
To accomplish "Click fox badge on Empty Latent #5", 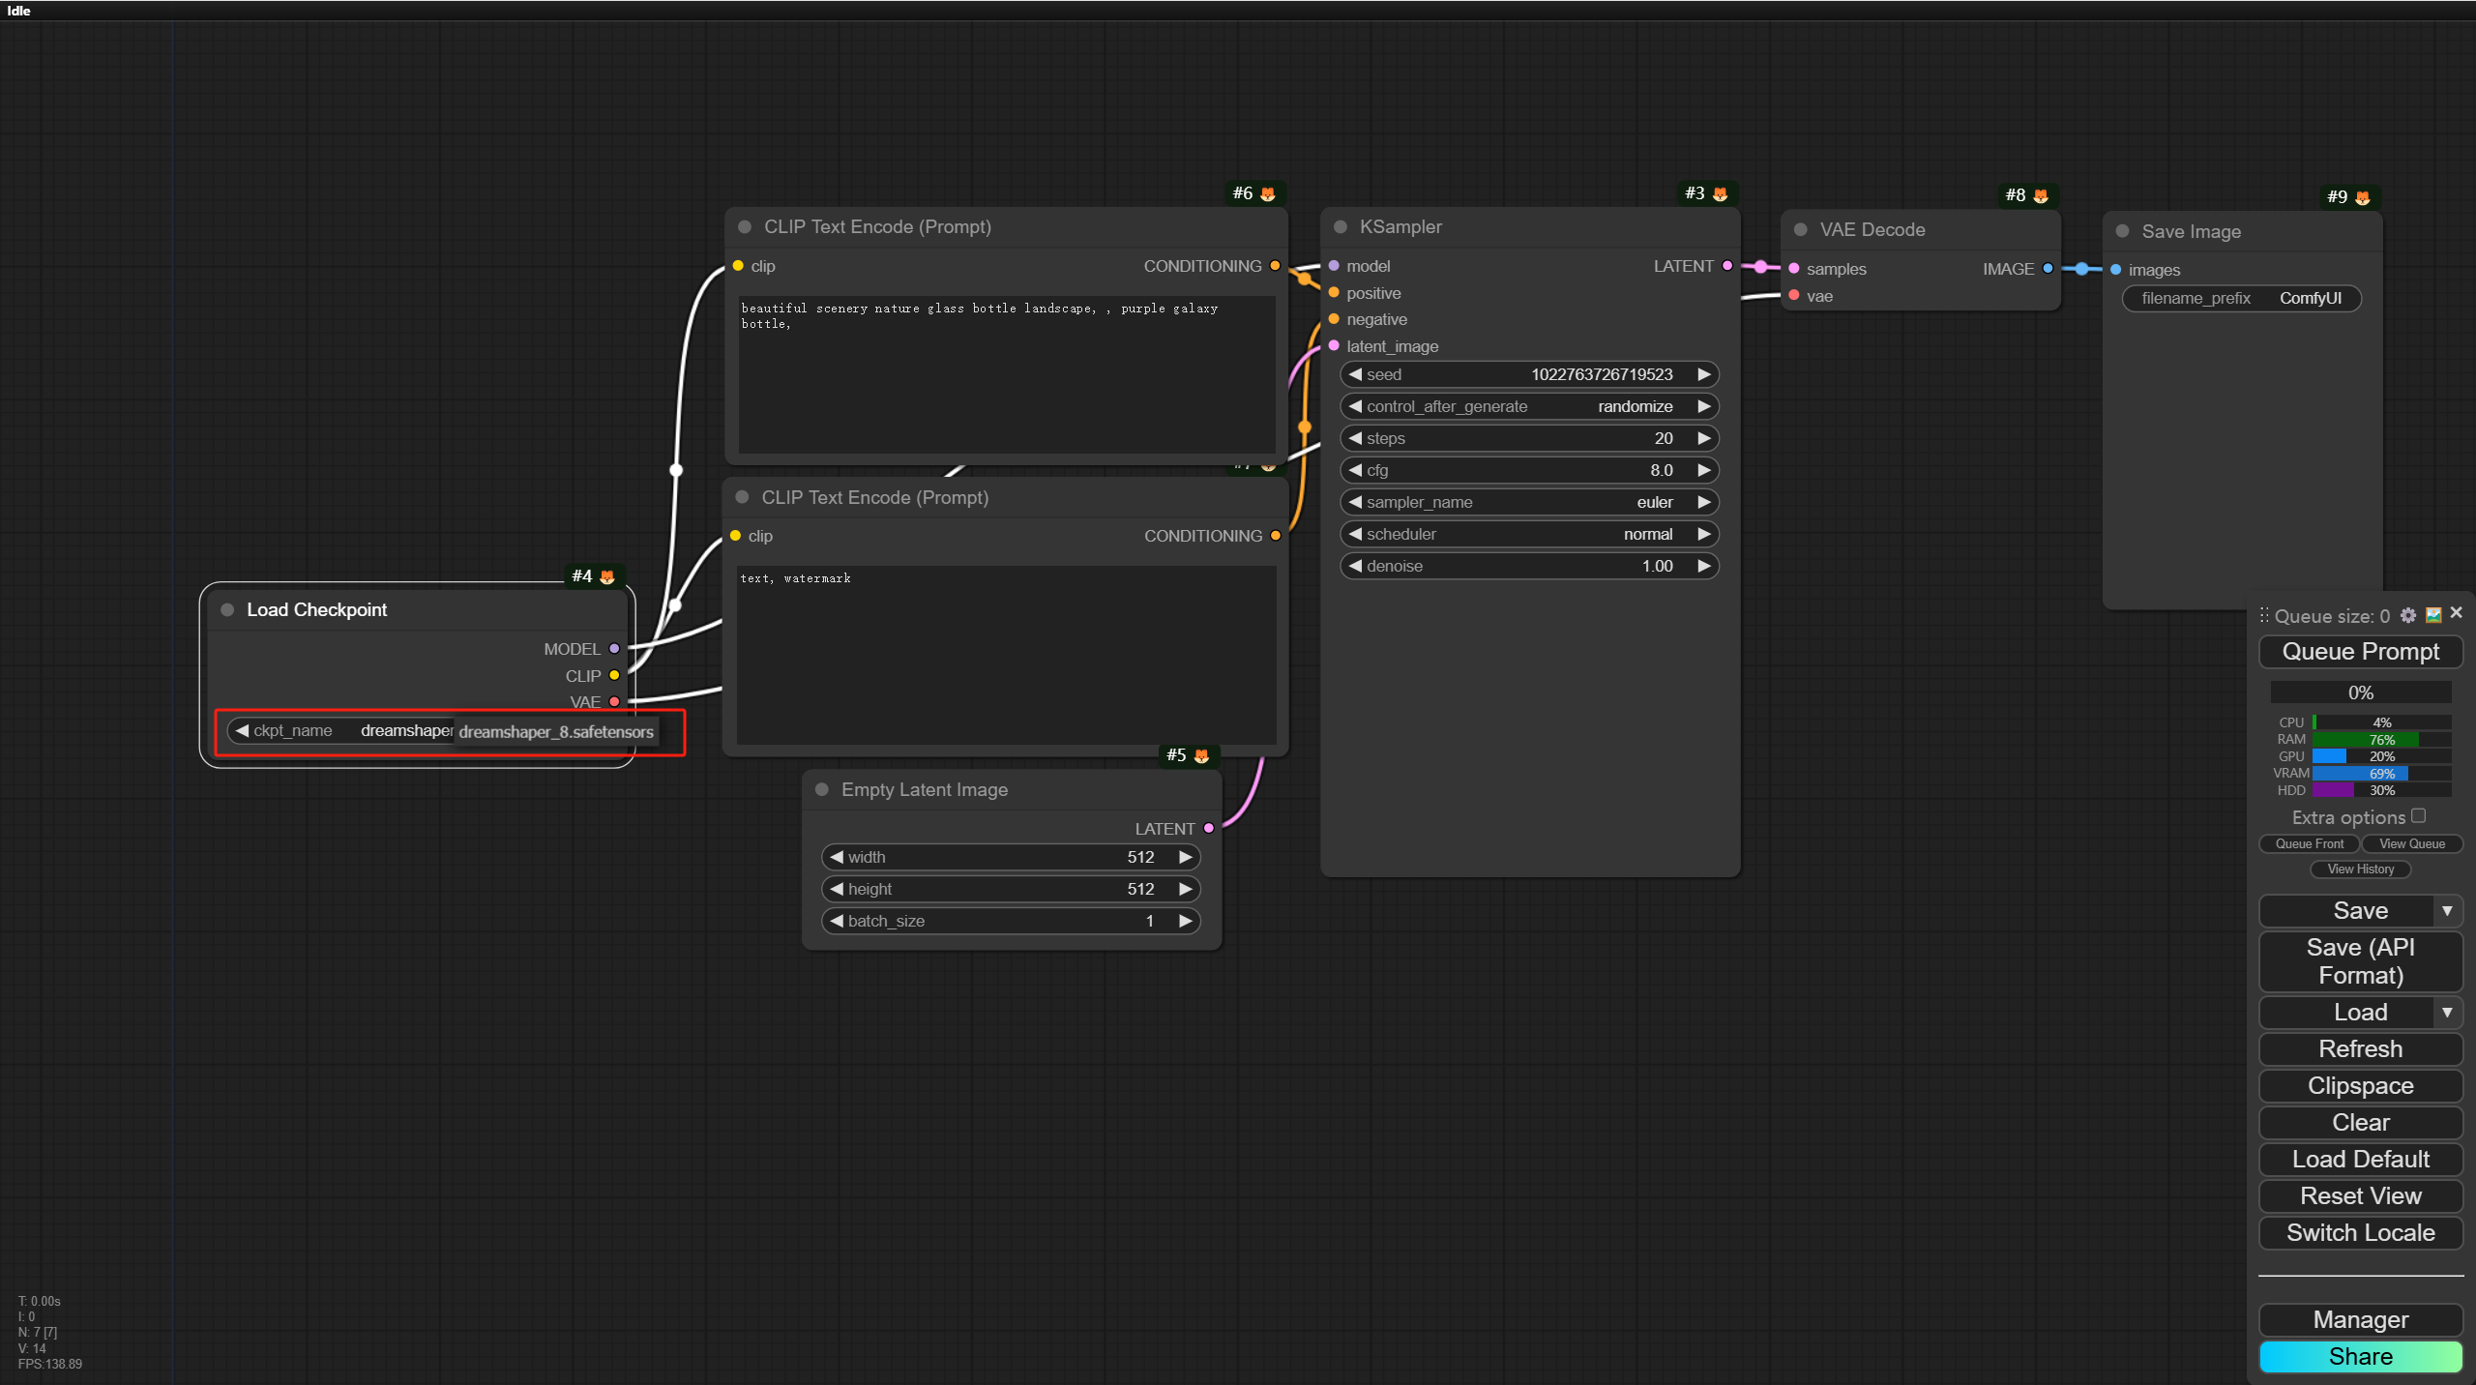I will (x=1201, y=756).
